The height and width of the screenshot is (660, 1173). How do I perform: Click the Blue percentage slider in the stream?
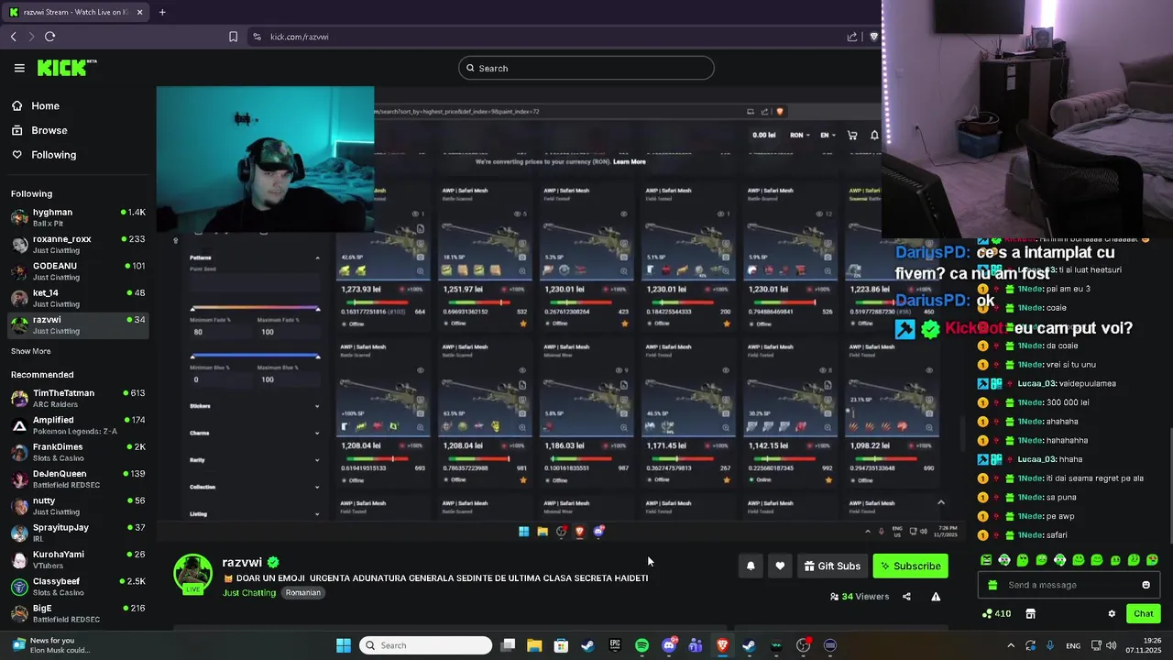click(255, 356)
